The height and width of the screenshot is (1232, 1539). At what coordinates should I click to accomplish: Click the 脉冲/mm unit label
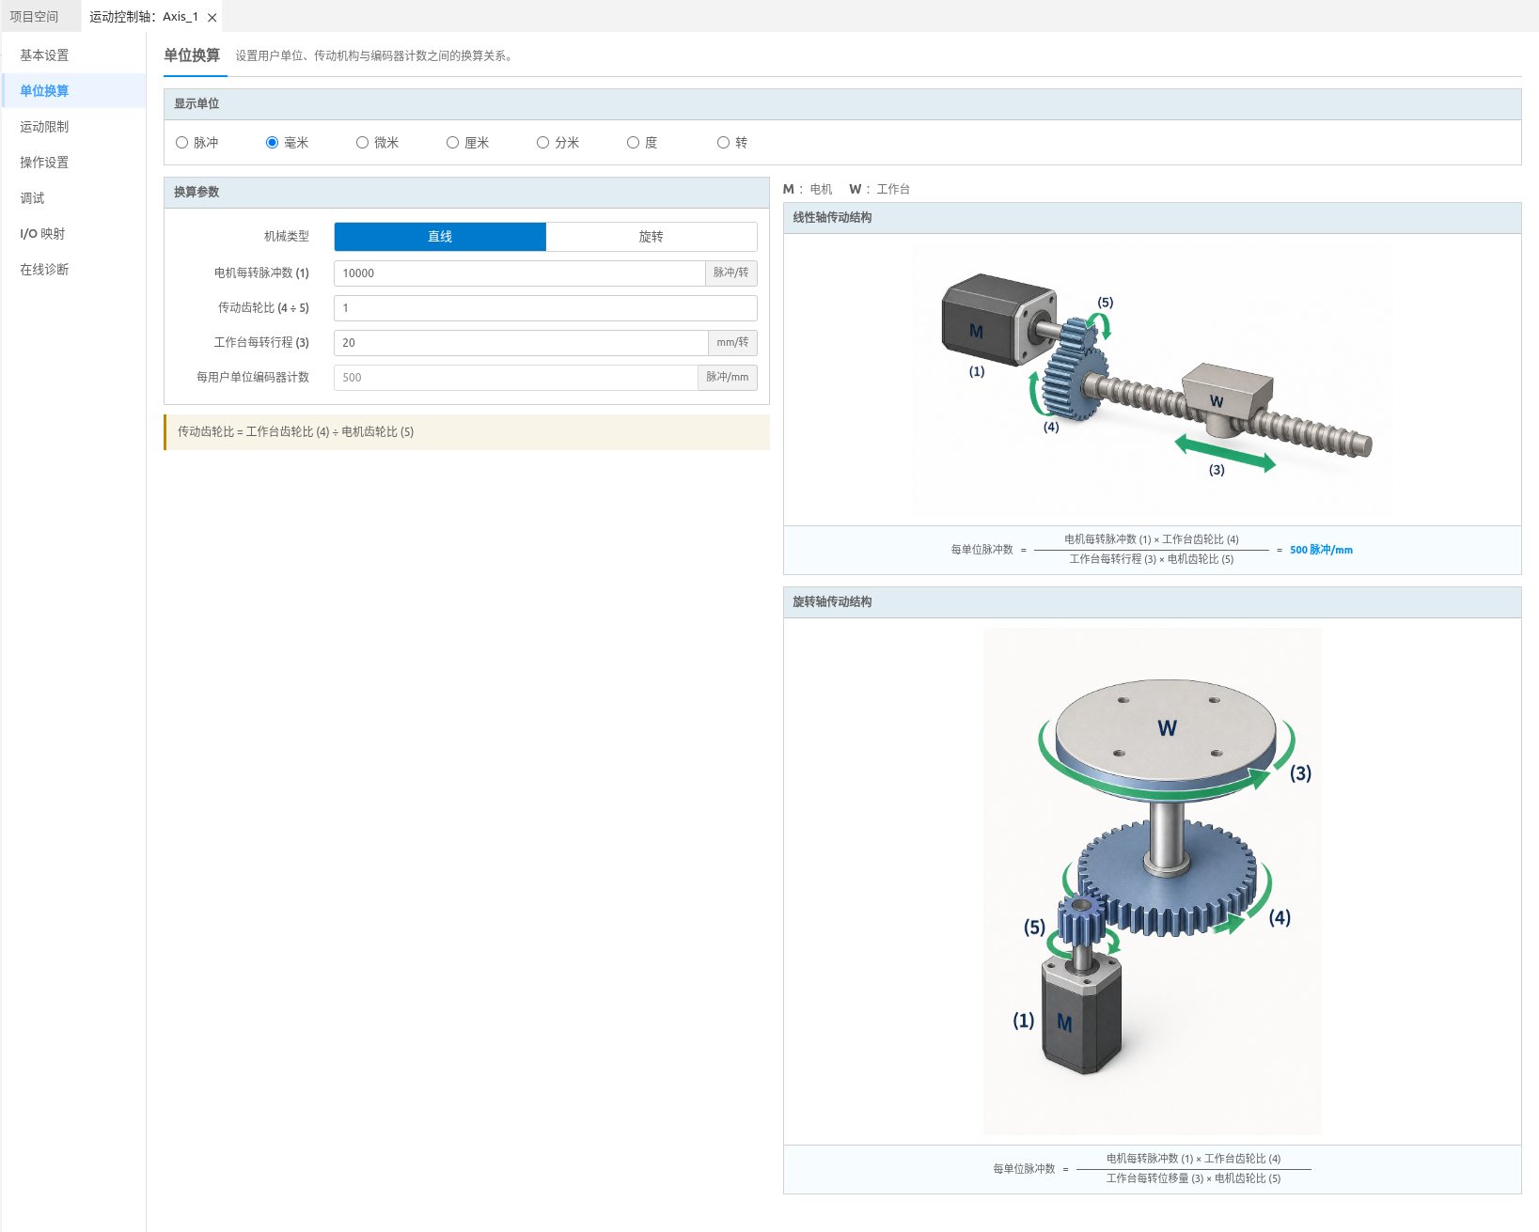click(x=728, y=378)
